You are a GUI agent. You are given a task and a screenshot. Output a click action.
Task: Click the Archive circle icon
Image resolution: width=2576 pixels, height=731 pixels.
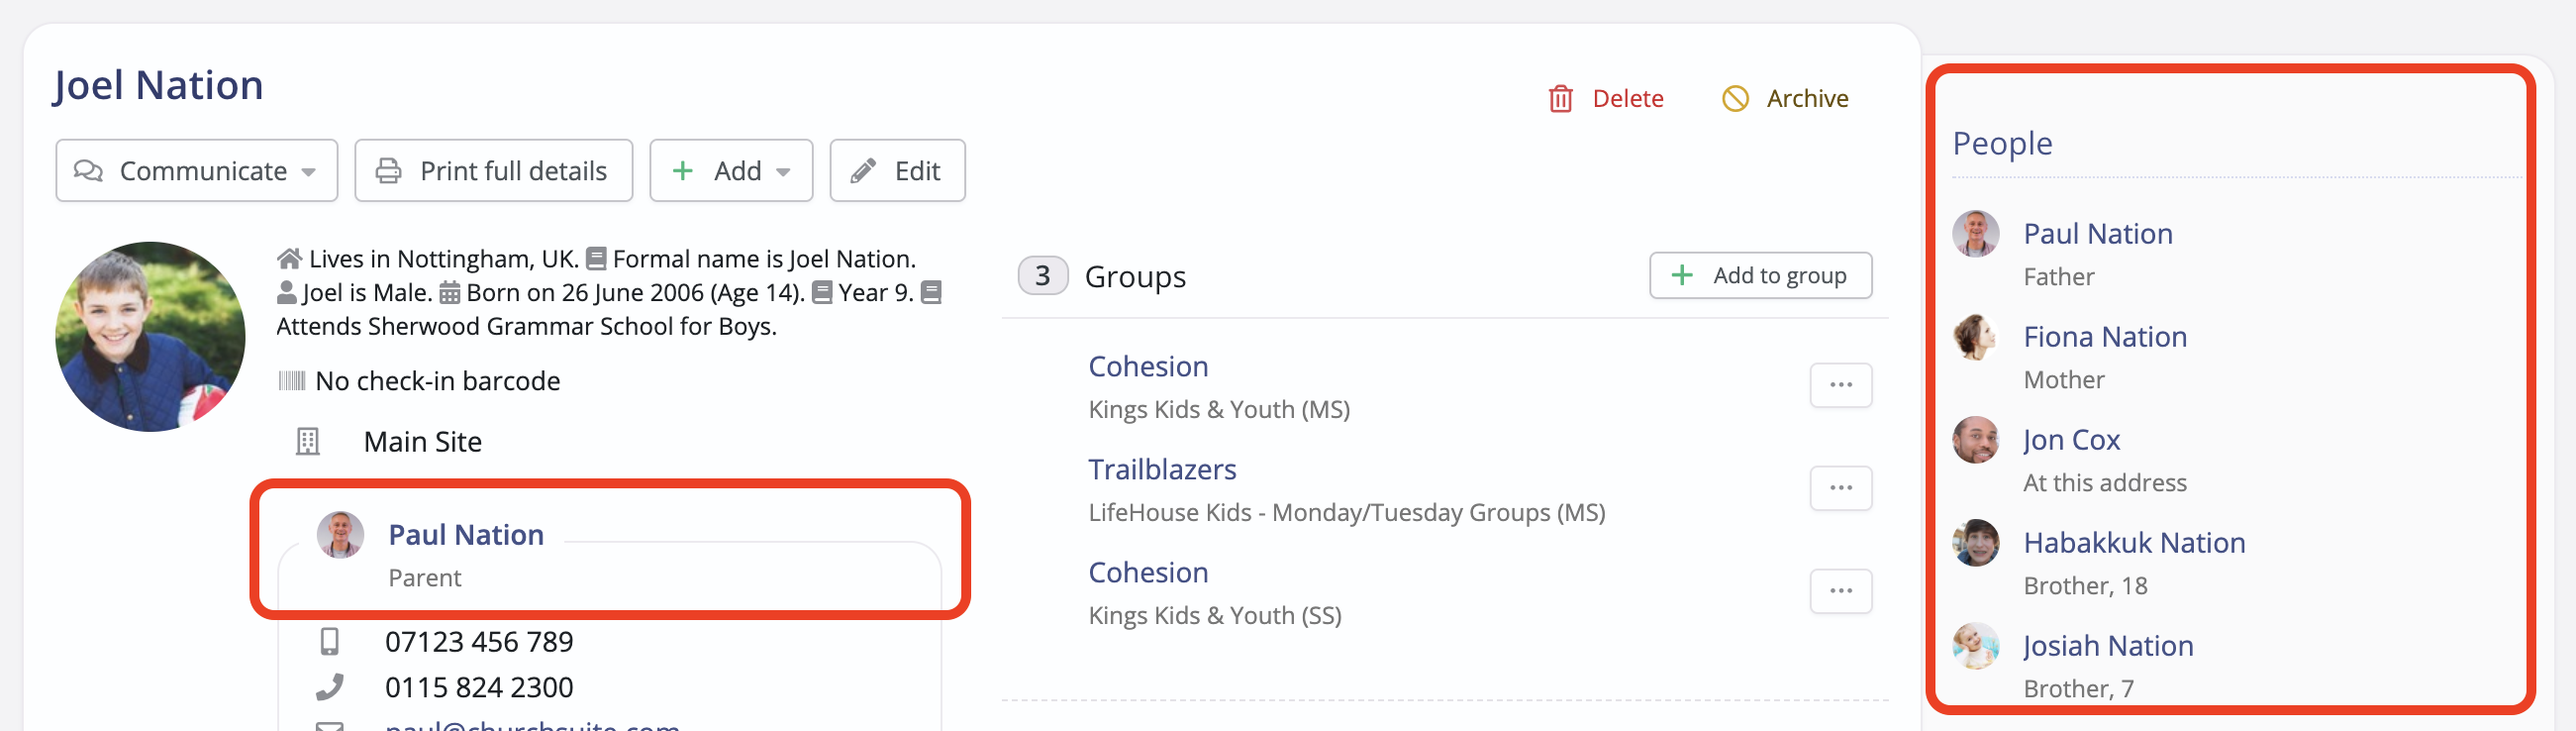(x=1735, y=99)
